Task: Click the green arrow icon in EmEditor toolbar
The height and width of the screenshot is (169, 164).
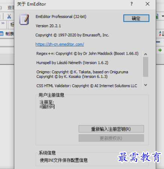Action: tap(160, 50)
